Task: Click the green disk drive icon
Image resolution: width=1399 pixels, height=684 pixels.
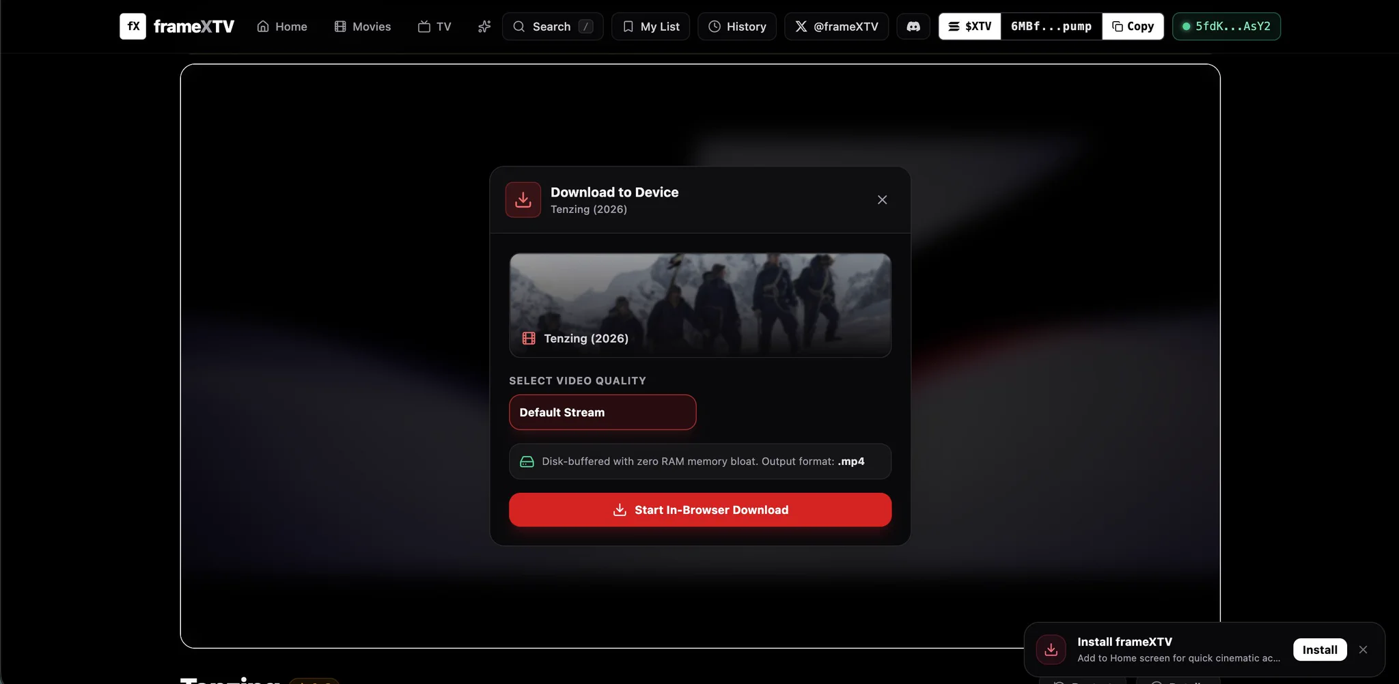Action: pos(527,461)
